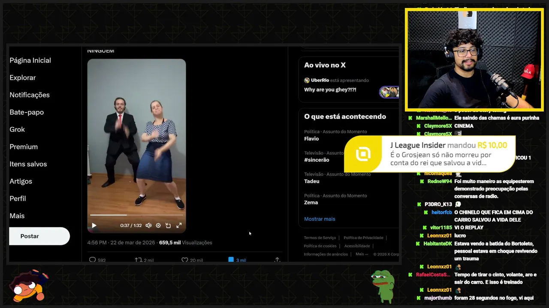Click chat username HabitanteDK
The width and height of the screenshot is (549, 308).
438,243
